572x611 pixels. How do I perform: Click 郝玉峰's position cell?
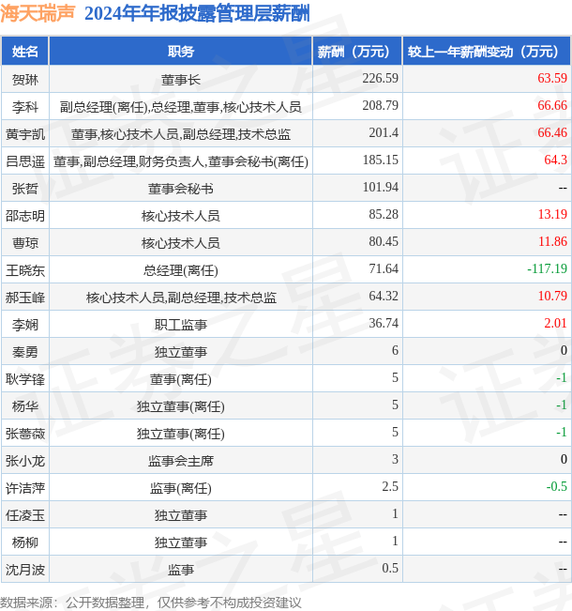tap(181, 298)
